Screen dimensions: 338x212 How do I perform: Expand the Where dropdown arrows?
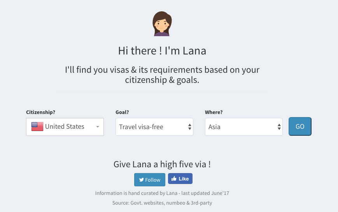click(279, 127)
